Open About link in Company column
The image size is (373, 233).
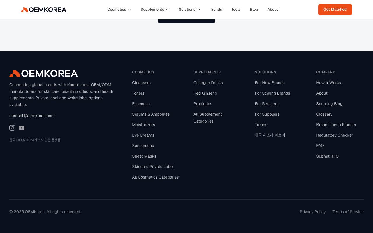pyautogui.click(x=322, y=93)
